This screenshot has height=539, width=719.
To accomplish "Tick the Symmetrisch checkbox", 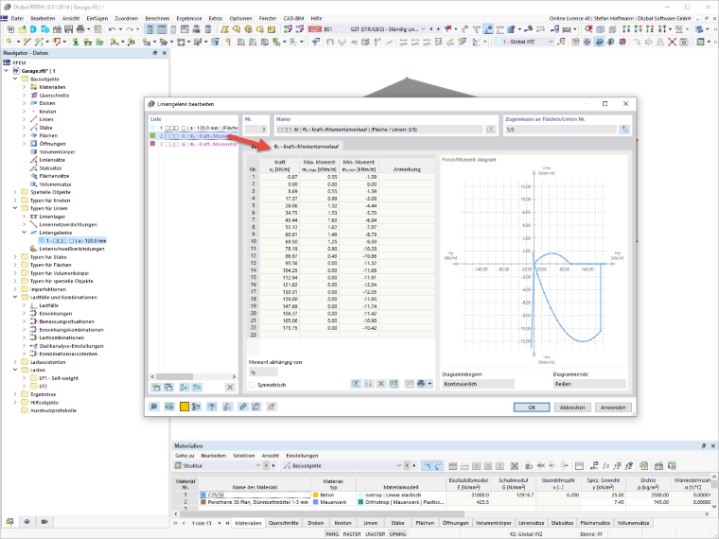I will tap(252, 385).
